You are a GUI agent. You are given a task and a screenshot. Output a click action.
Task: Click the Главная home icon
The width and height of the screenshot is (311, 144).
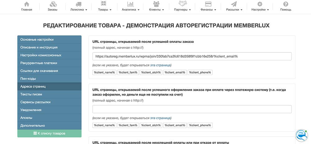[26, 4]
